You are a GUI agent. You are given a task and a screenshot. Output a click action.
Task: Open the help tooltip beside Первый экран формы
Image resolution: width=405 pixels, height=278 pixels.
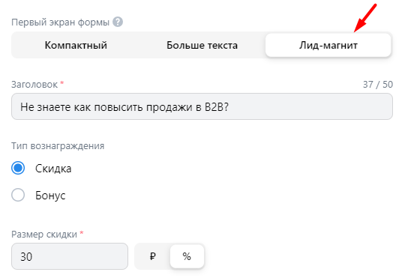(x=118, y=22)
